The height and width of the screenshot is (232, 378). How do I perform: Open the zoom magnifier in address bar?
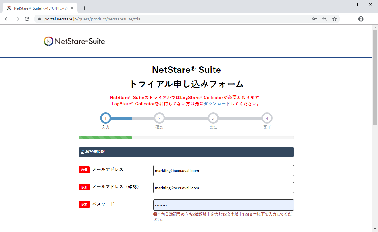pyautogui.click(x=325, y=19)
